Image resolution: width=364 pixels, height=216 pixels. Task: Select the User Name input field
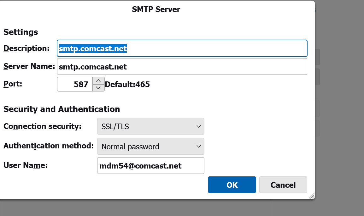coord(150,166)
